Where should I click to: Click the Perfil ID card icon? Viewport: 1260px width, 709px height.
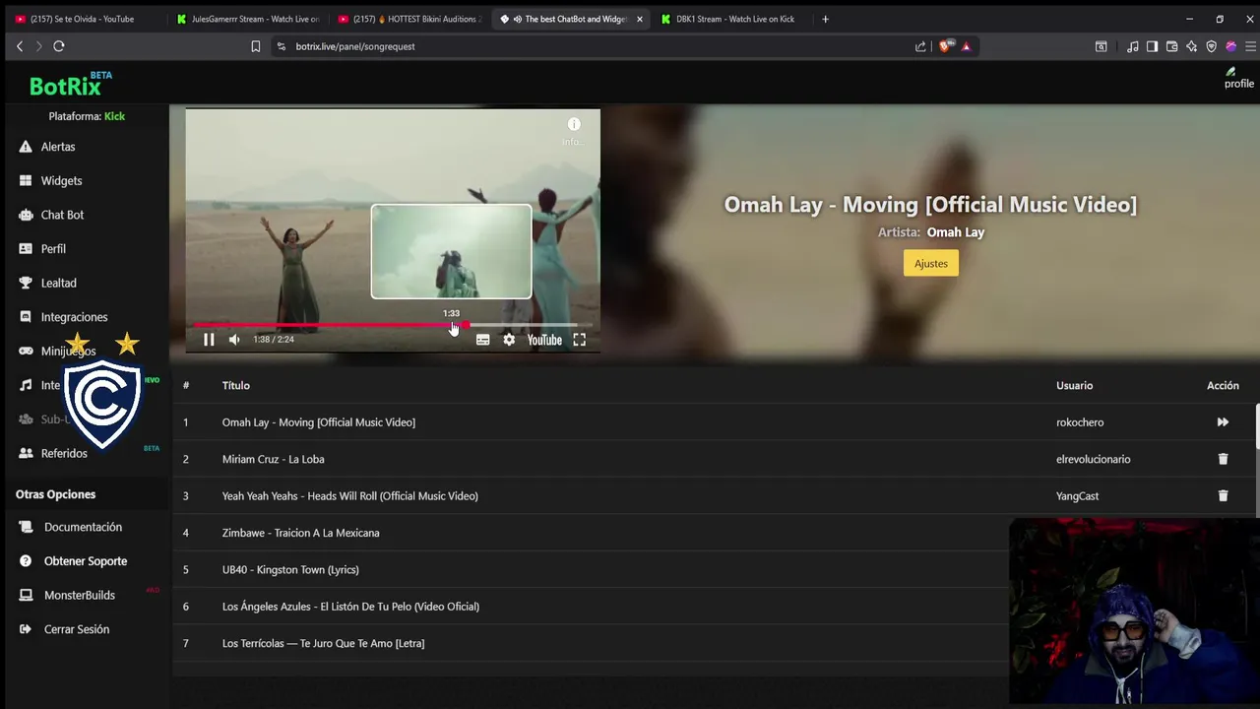click(x=26, y=249)
